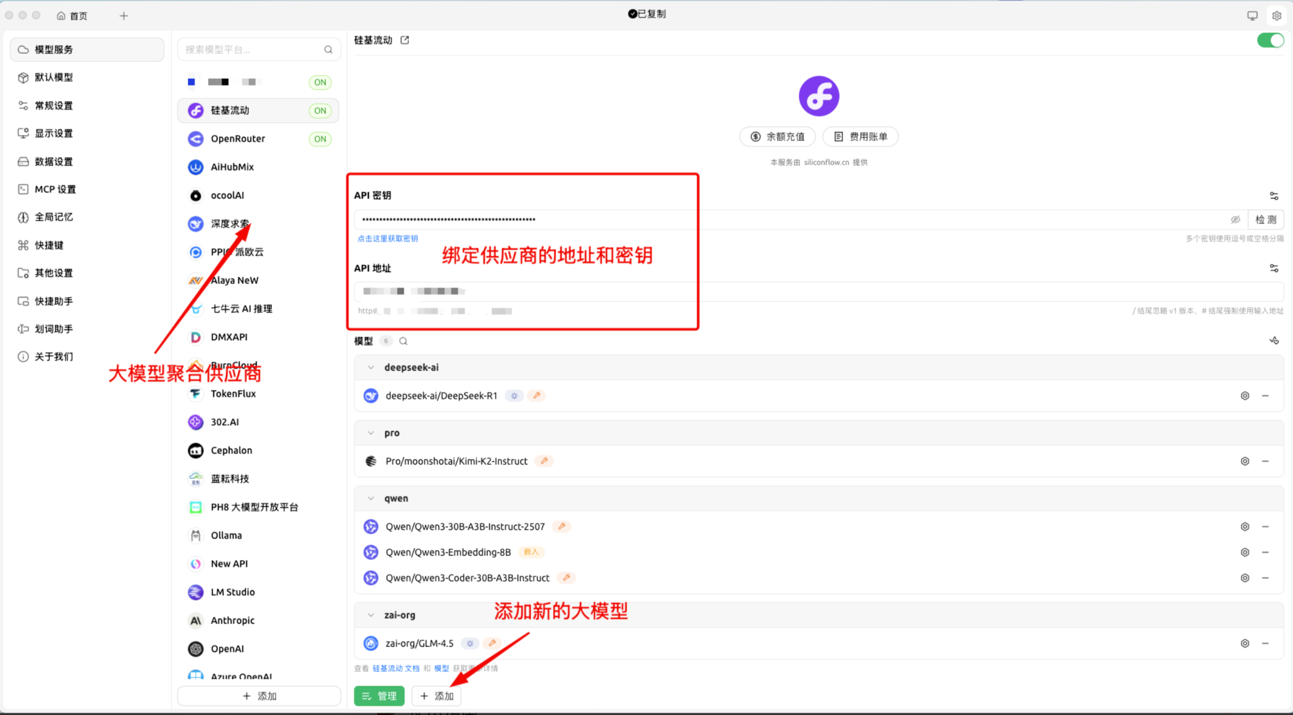Collapse the pro model group
The width and height of the screenshot is (1293, 715).
click(x=371, y=433)
